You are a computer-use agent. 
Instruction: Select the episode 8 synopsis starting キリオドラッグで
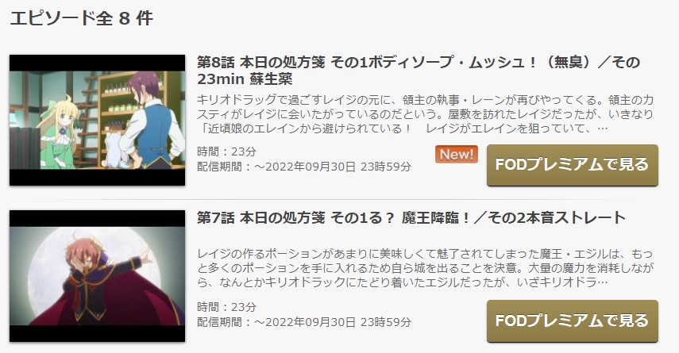tap(425, 114)
